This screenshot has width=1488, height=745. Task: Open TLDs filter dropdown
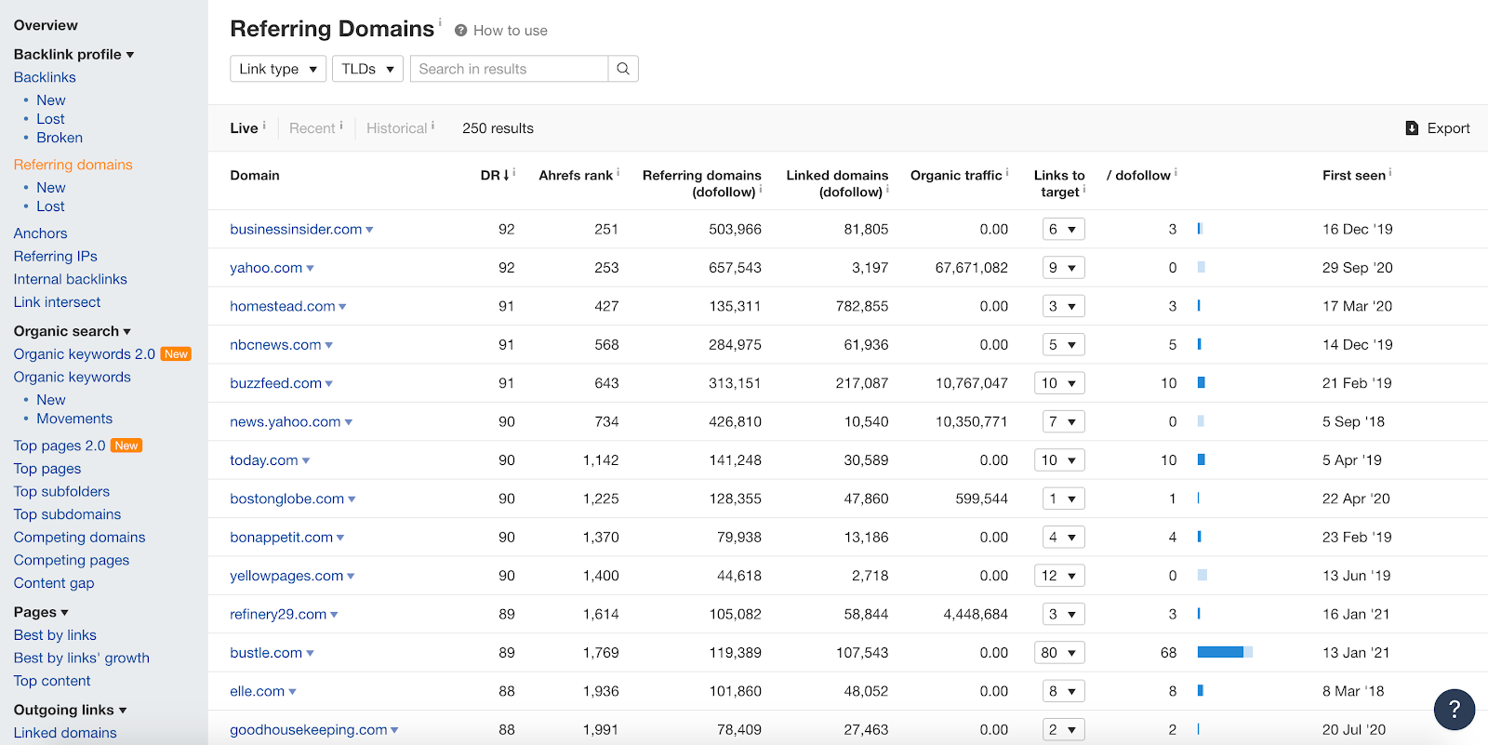(368, 69)
